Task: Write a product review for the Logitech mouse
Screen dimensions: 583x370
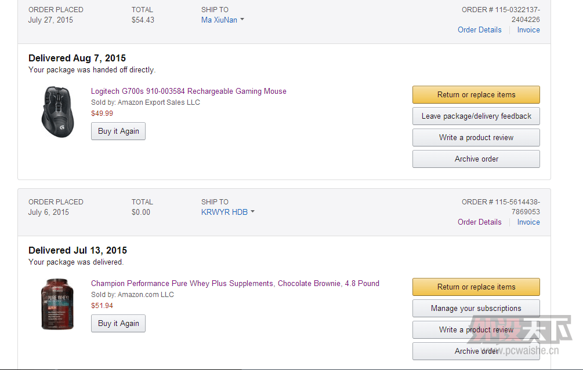Action: click(476, 137)
